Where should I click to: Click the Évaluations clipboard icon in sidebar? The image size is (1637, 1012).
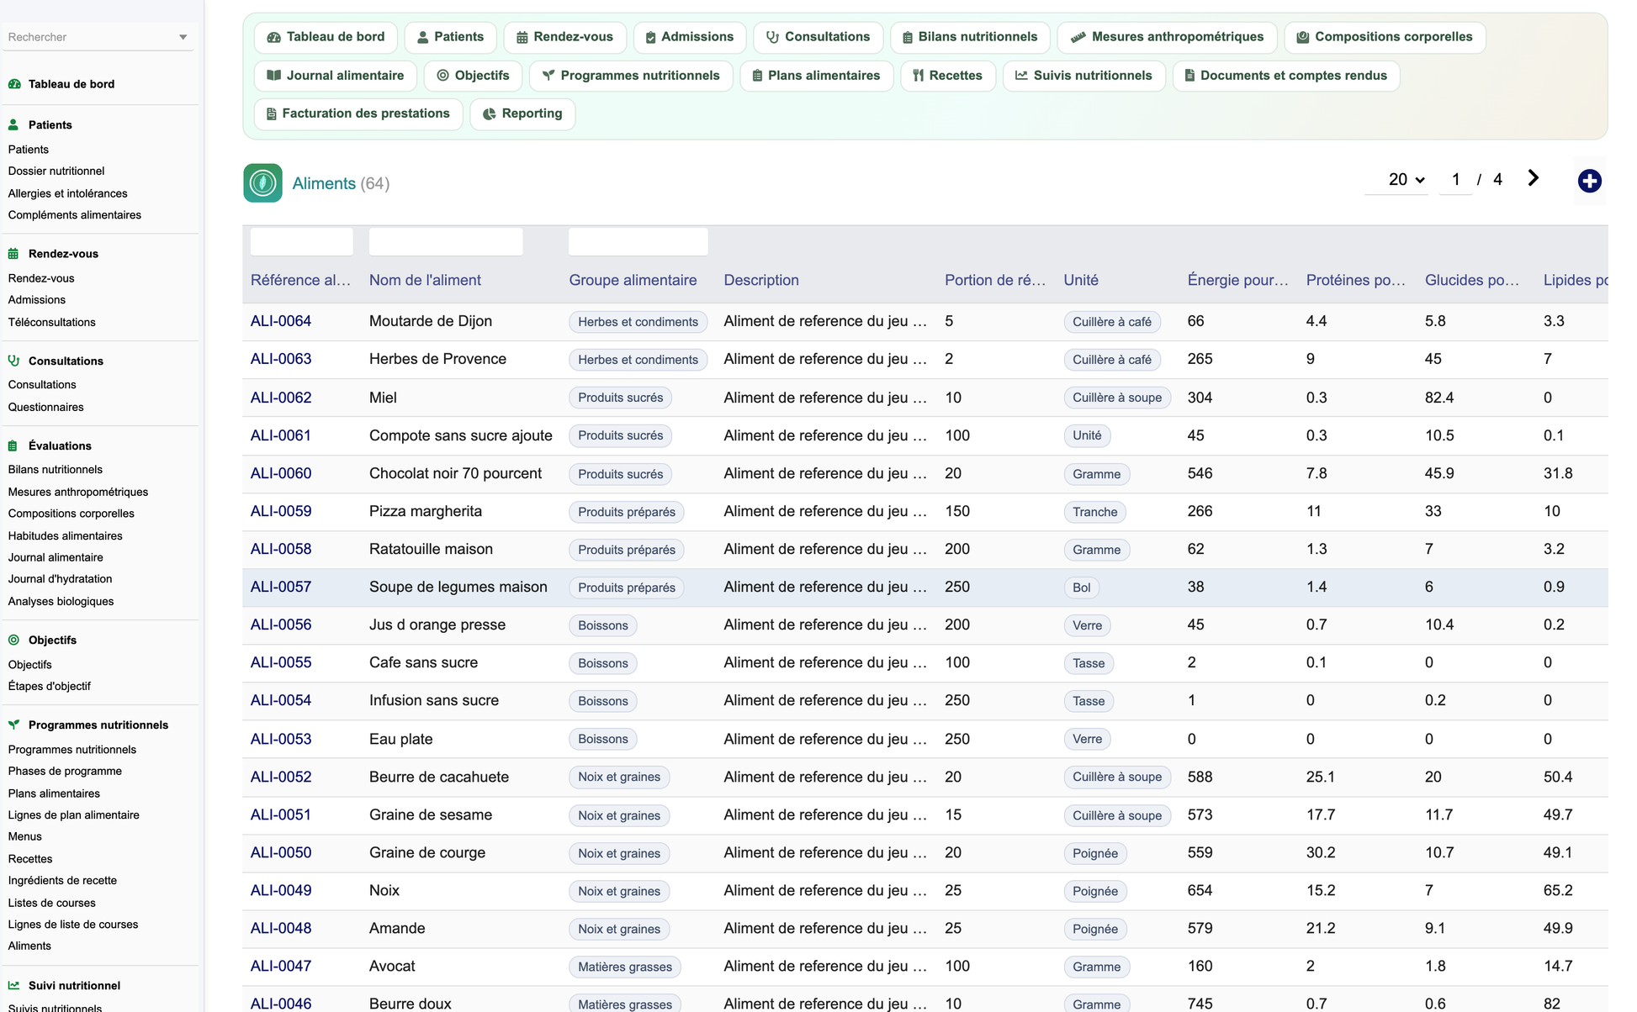(x=13, y=446)
